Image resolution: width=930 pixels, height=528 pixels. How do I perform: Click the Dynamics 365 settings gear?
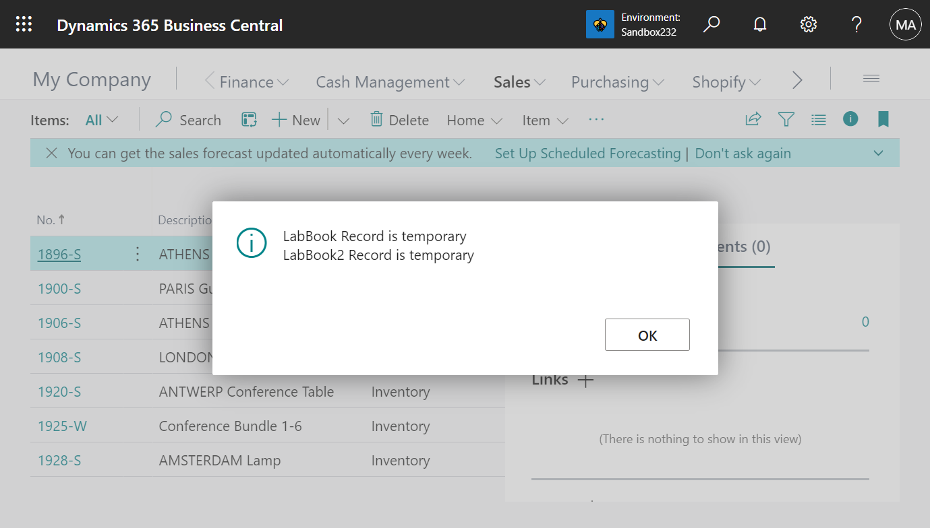[808, 24]
